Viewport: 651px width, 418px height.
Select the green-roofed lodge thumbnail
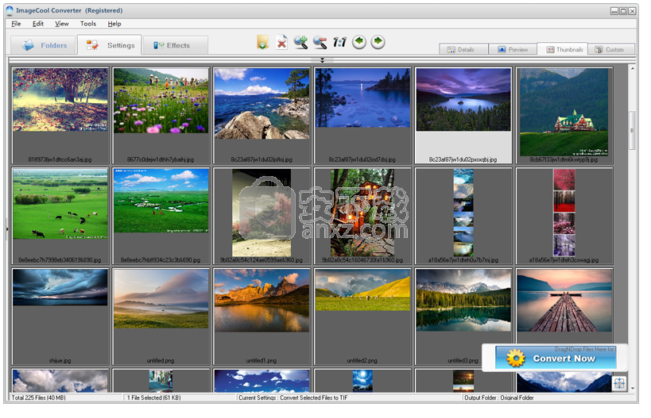tap(564, 116)
